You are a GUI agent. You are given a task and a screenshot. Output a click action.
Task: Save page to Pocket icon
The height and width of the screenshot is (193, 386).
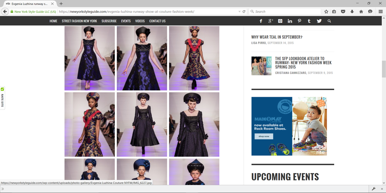[343, 12]
